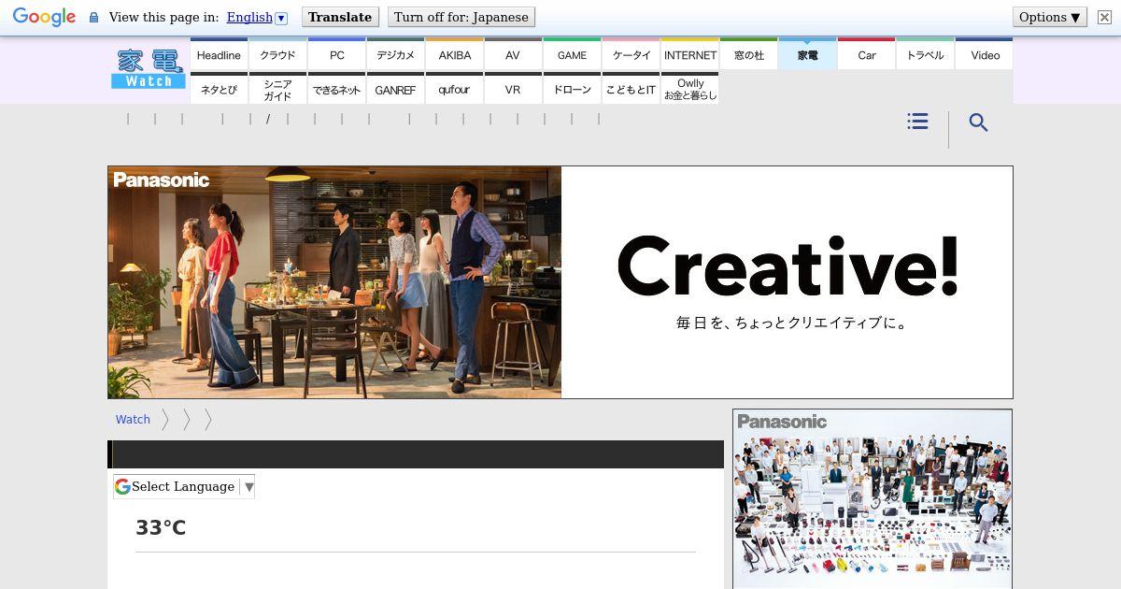Screen dimensions: 1121x589
Task: Go to the トラベル tab
Action: click(925, 54)
